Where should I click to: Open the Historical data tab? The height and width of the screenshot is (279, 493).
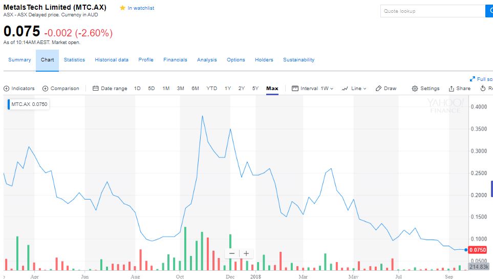point(112,60)
